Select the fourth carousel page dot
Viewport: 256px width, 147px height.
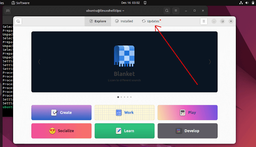tap(128, 97)
